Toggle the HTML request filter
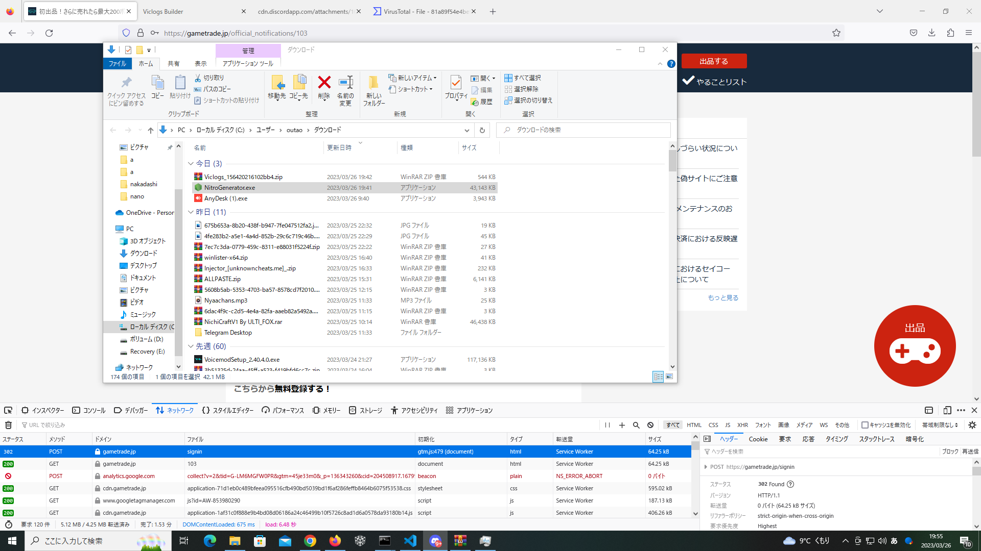Screen dimensions: 981x551 tap(694, 425)
